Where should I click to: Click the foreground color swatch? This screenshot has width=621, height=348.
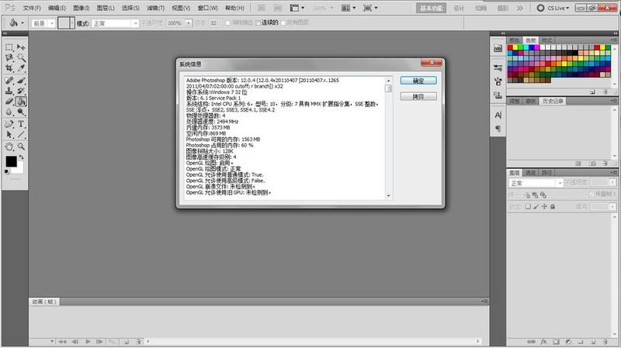[11, 161]
